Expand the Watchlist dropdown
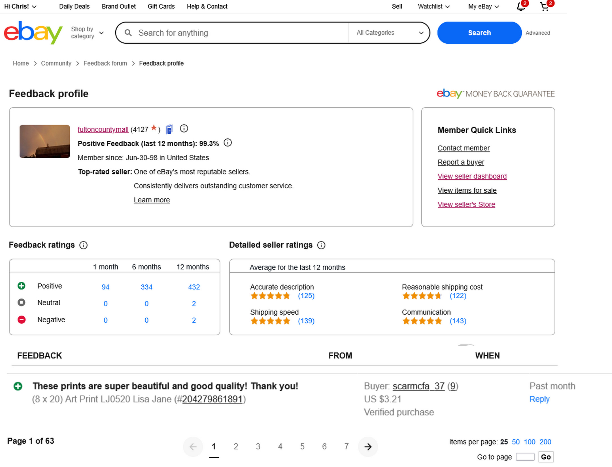 [433, 7]
